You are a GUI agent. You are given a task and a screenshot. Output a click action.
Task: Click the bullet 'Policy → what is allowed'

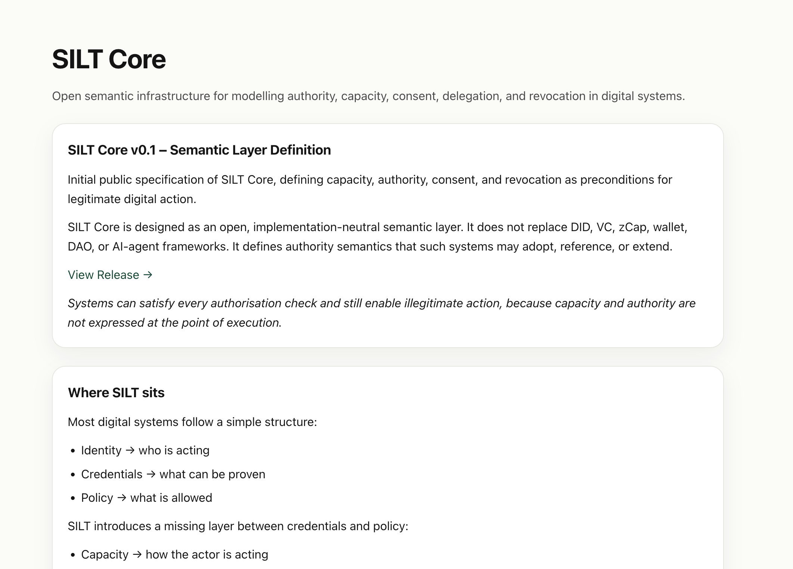pos(147,498)
